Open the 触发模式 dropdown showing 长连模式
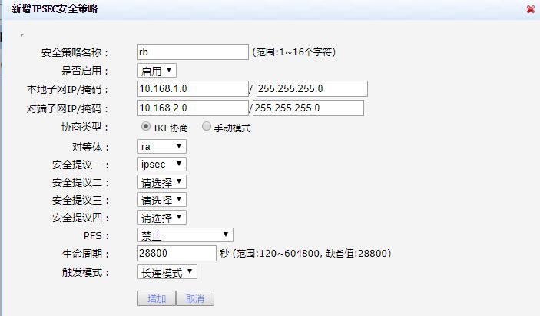The height and width of the screenshot is (316, 540). pos(167,271)
